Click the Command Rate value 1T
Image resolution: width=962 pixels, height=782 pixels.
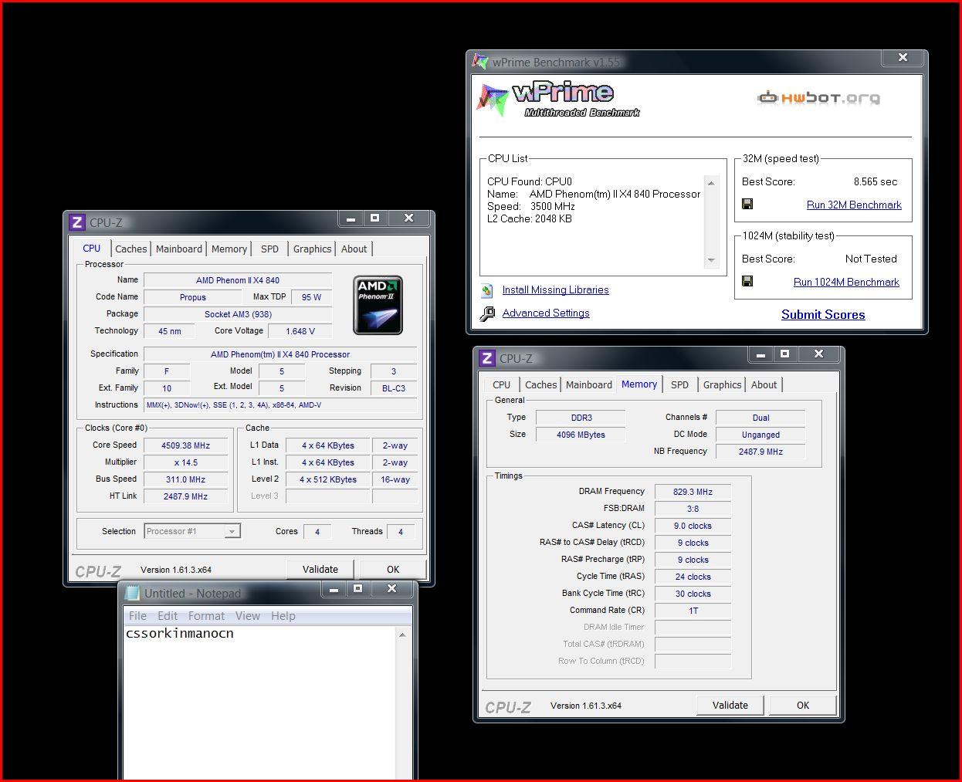693,611
